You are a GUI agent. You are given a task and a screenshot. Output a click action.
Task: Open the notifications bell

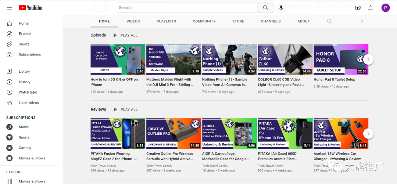tap(371, 8)
